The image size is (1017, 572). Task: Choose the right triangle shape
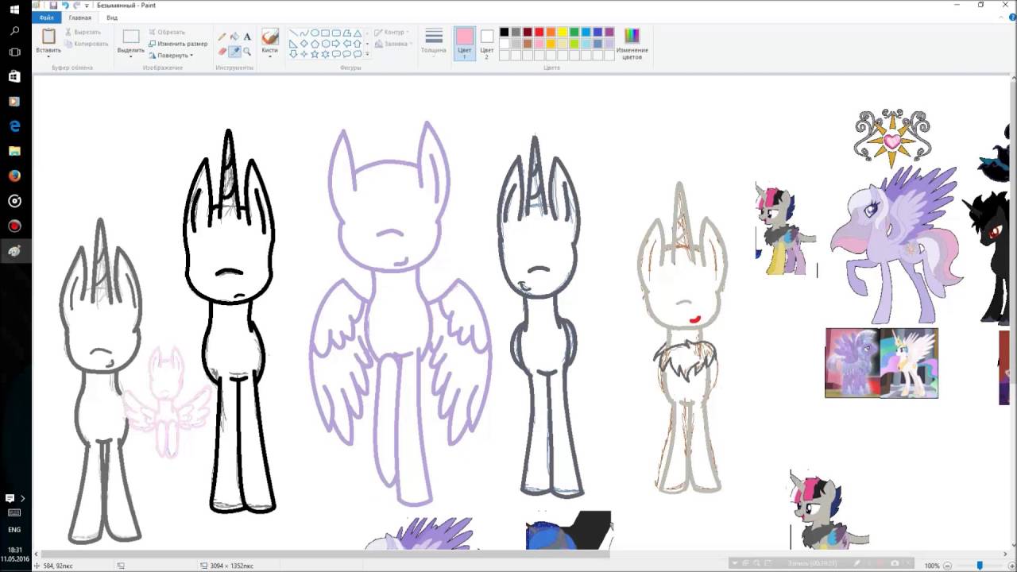(x=293, y=44)
